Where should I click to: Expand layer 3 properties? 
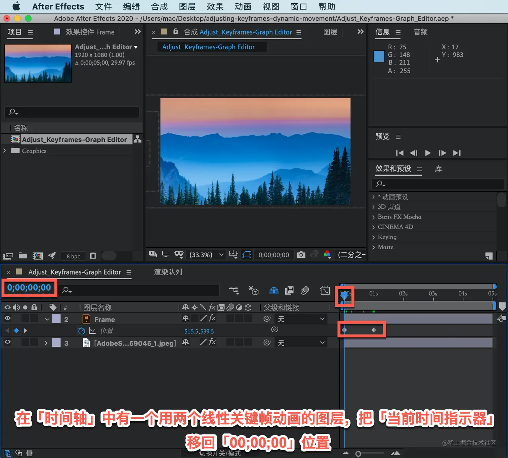point(46,343)
